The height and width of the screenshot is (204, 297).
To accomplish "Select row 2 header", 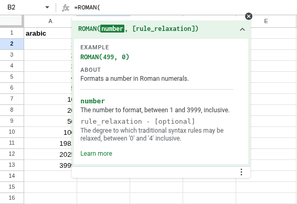I will point(12,44).
